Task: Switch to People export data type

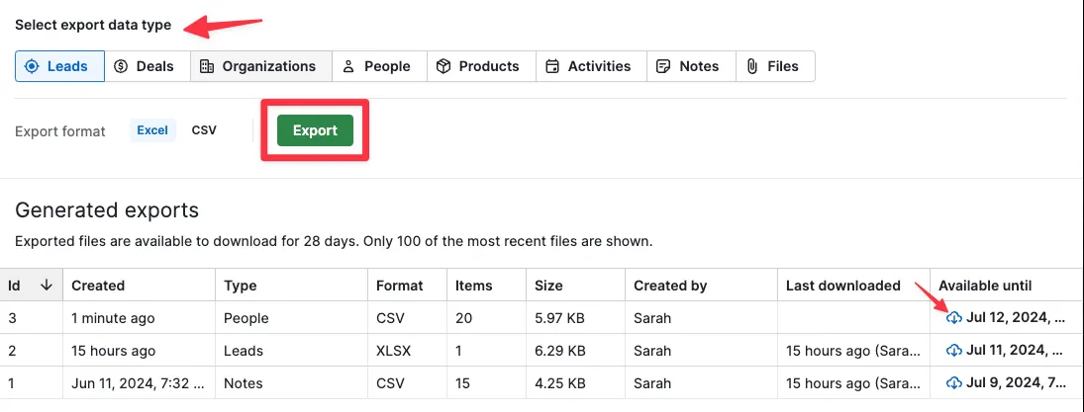Action: point(379,66)
